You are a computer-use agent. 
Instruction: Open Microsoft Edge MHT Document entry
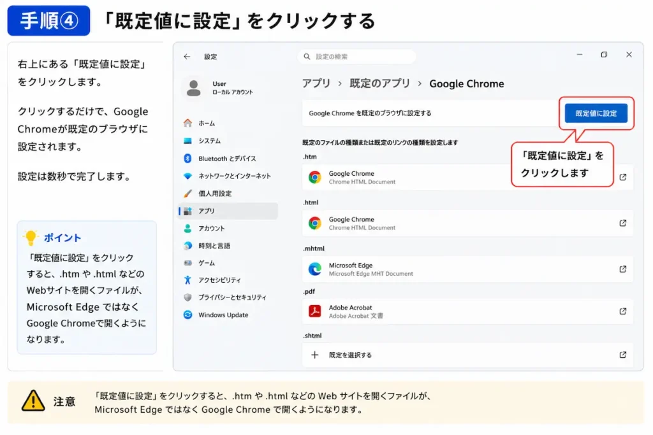(467, 269)
